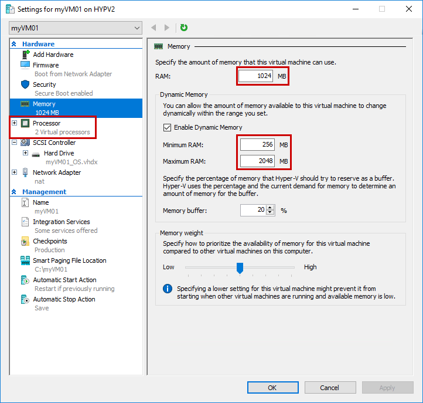Decrease Memory buffer with down spinner

tap(270, 212)
